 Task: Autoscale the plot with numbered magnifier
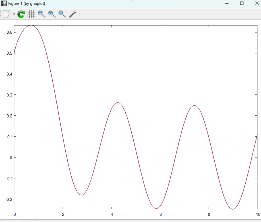click(62, 14)
